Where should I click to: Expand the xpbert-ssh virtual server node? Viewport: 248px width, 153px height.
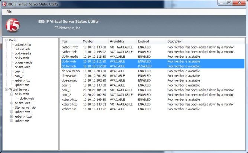[x=12, y=121]
